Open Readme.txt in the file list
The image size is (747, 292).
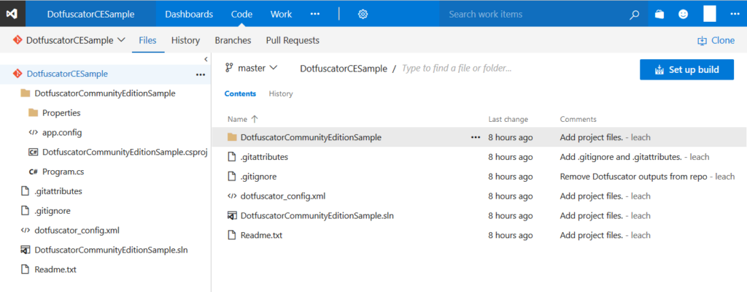pos(262,235)
